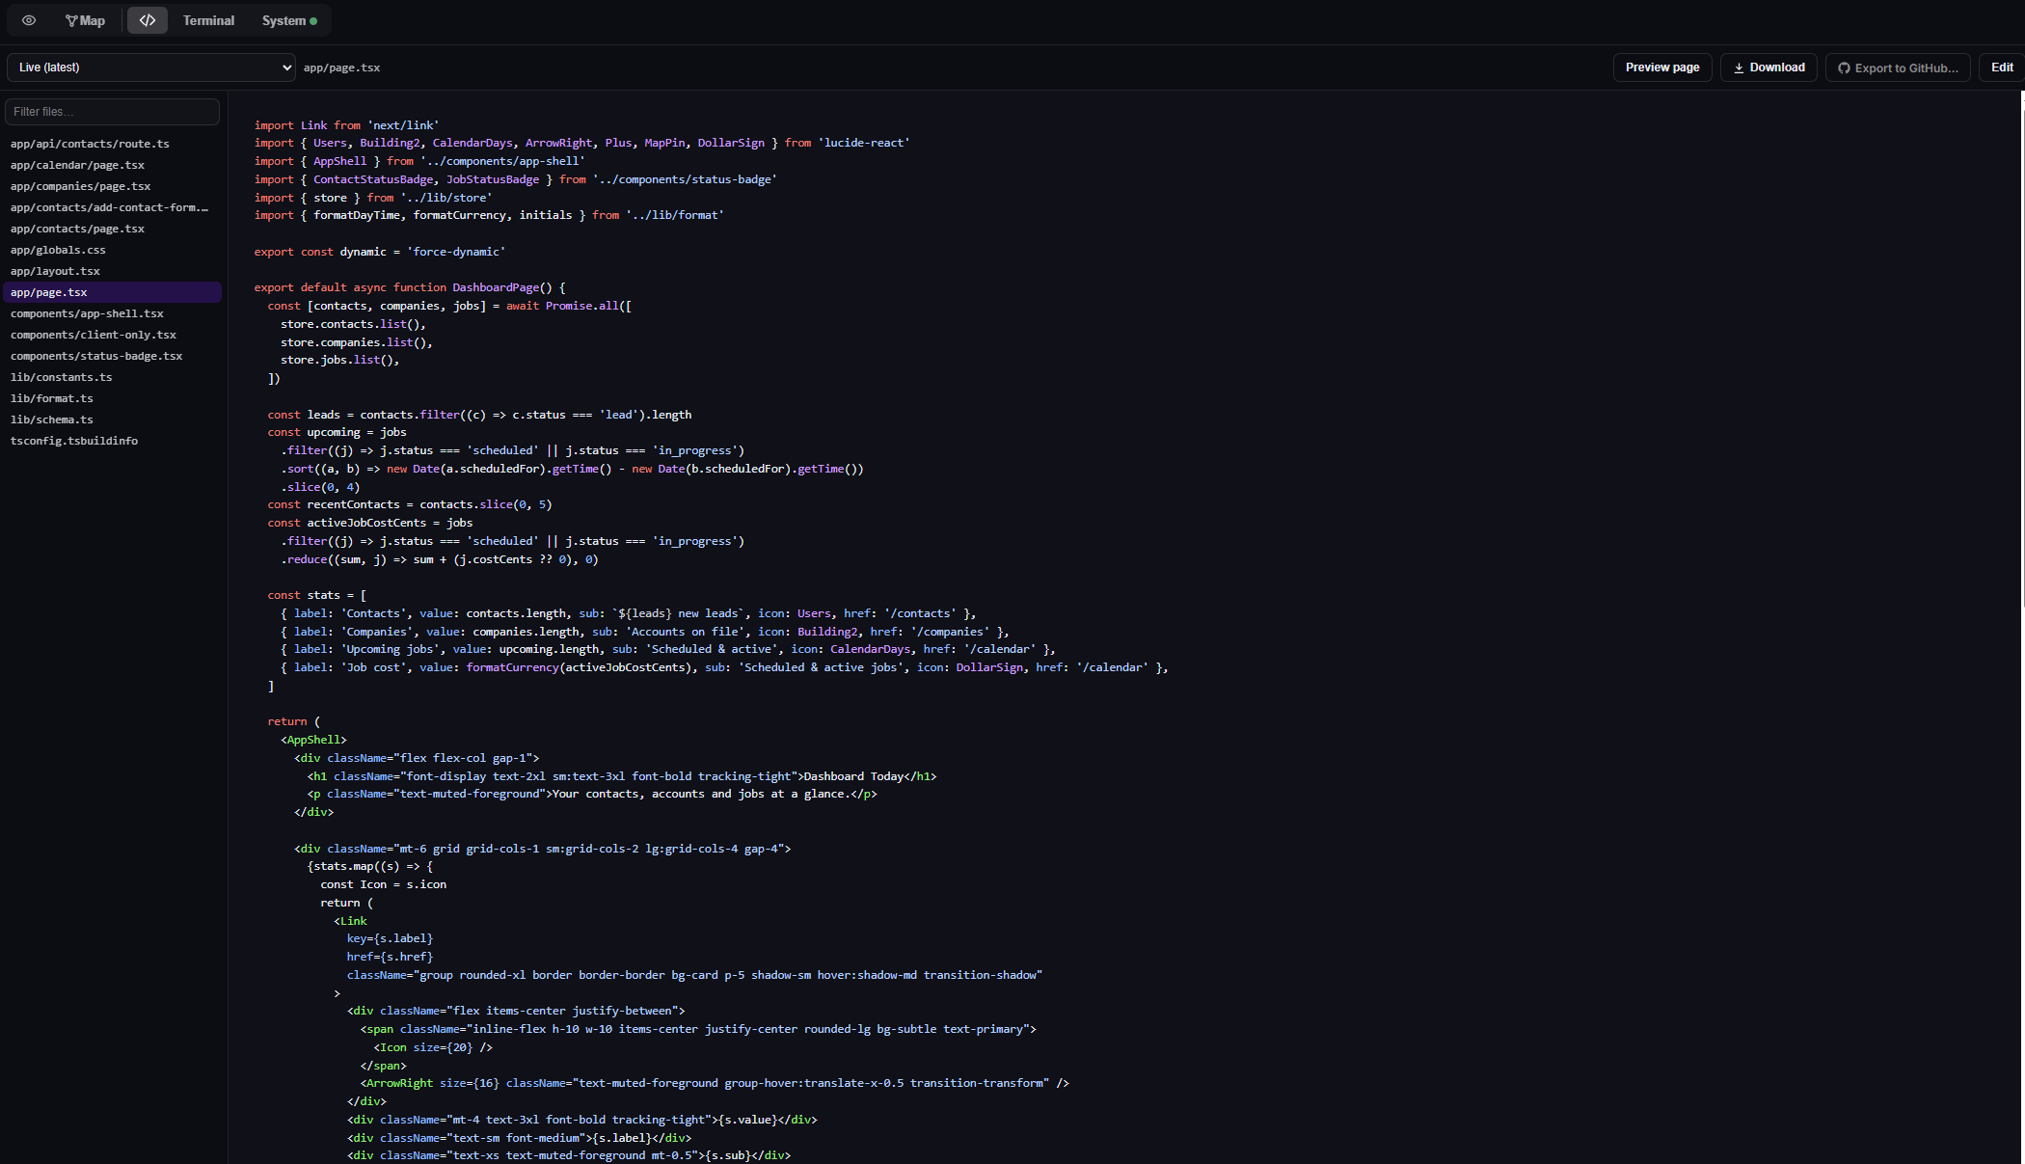Open components/status-badge.tsx file

click(112, 356)
